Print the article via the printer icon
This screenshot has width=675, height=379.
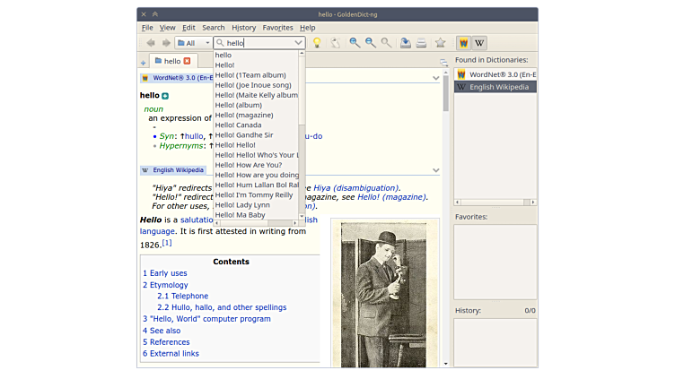422,43
